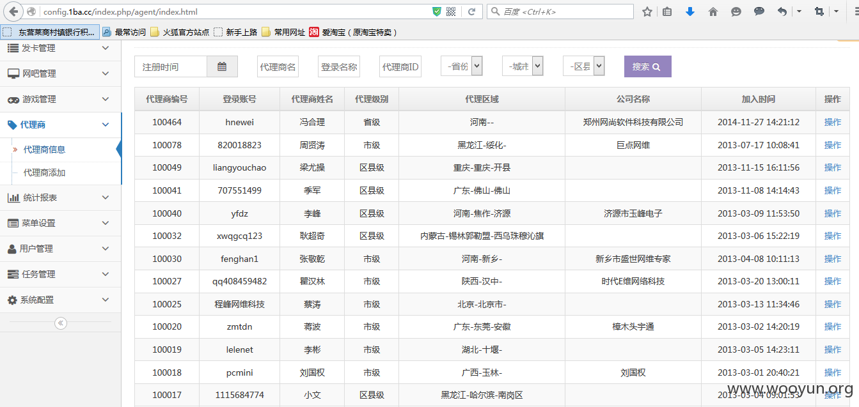The height and width of the screenshot is (407, 859).
Task: Click 操作 link for zmtdn row
Action: pyautogui.click(x=833, y=326)
